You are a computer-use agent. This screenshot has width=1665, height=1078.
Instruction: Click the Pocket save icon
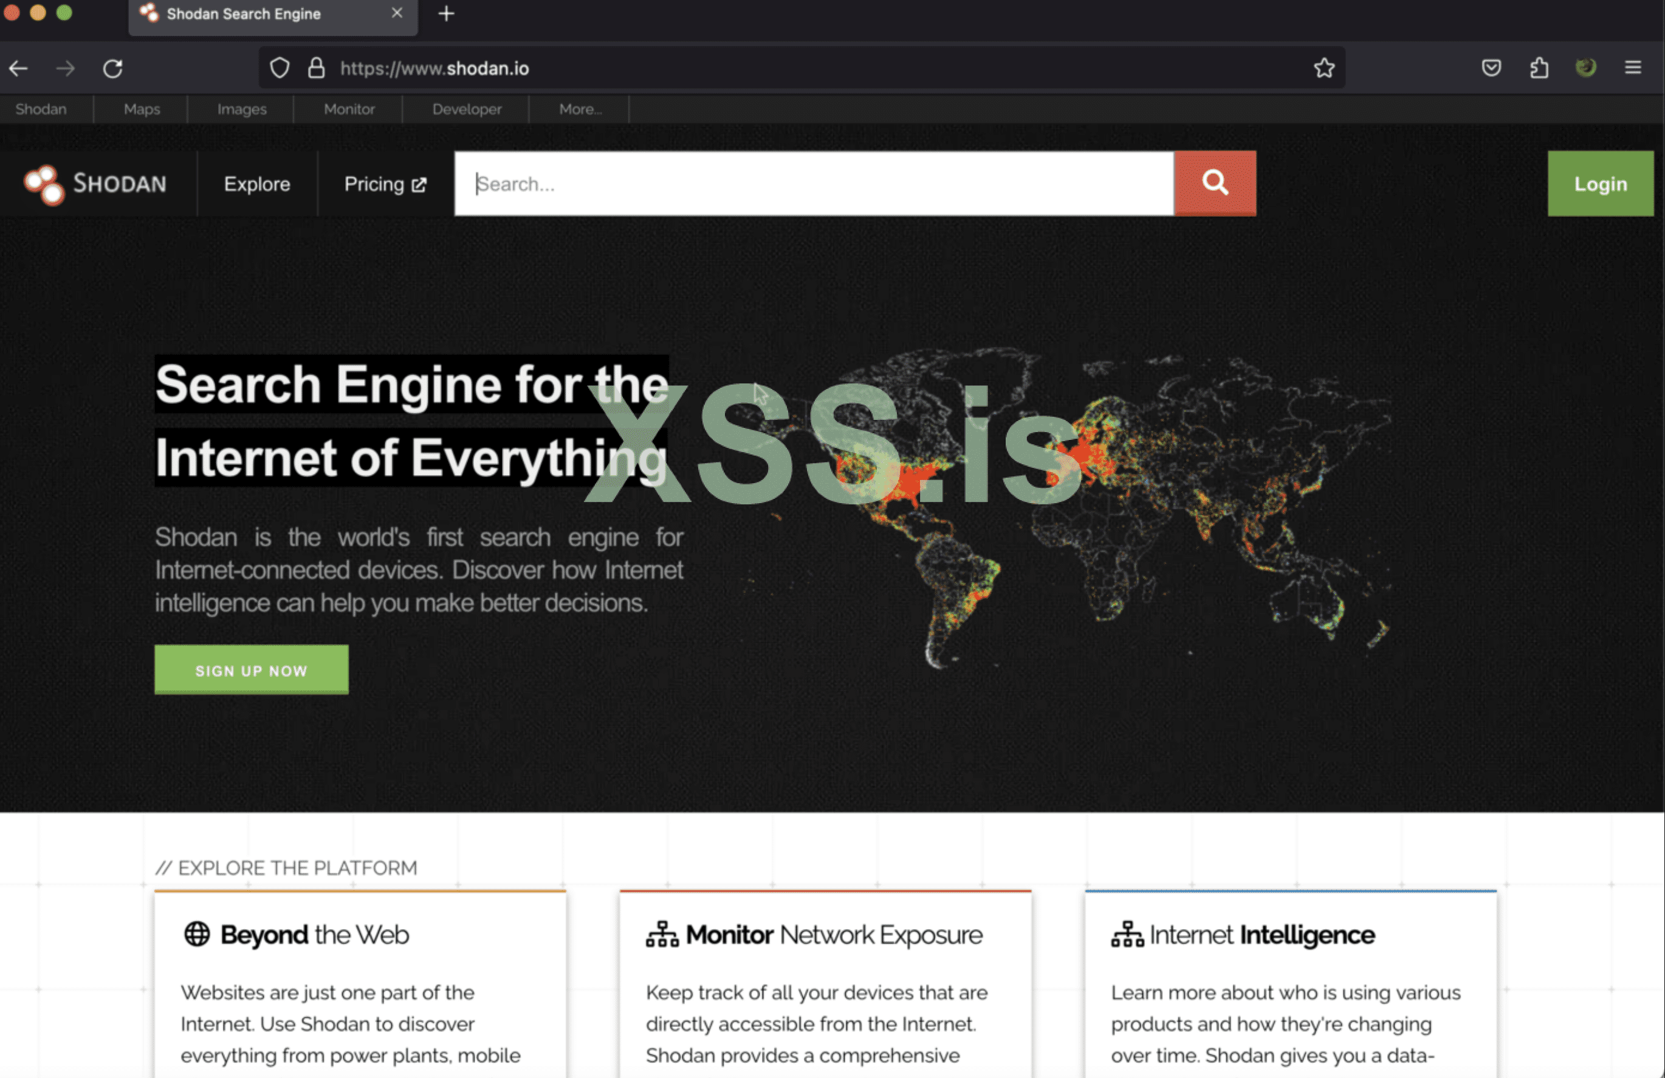[1491, 68]
